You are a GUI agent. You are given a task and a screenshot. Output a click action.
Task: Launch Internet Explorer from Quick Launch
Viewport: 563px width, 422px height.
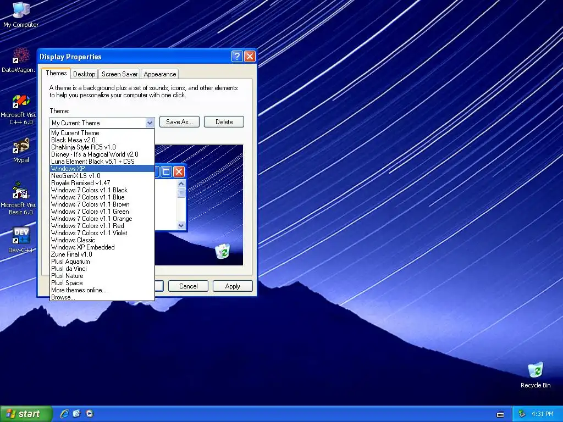[x=64, y=414]
